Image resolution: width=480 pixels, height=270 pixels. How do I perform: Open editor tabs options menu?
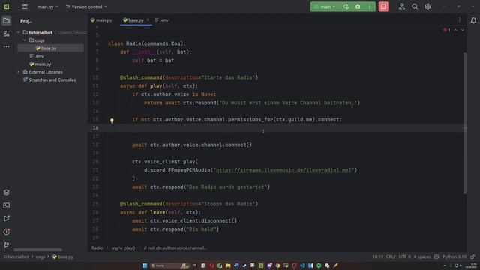click(460, 20)
